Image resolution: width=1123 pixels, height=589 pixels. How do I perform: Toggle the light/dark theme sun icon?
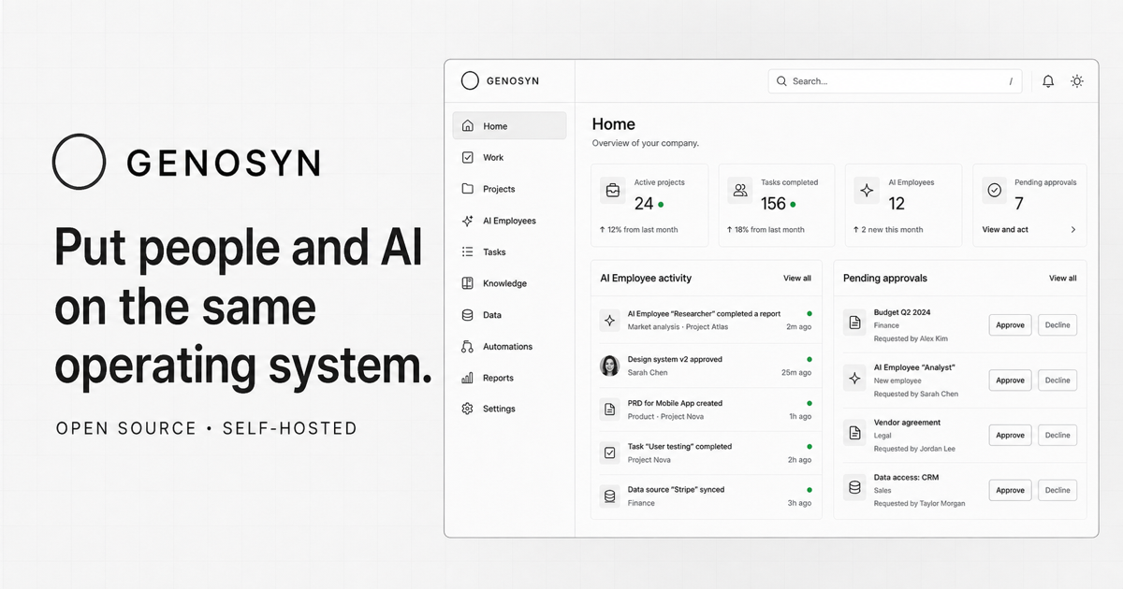1077,81
